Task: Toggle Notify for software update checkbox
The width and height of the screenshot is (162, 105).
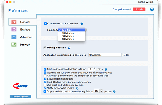Action: [x=45, y=88]
